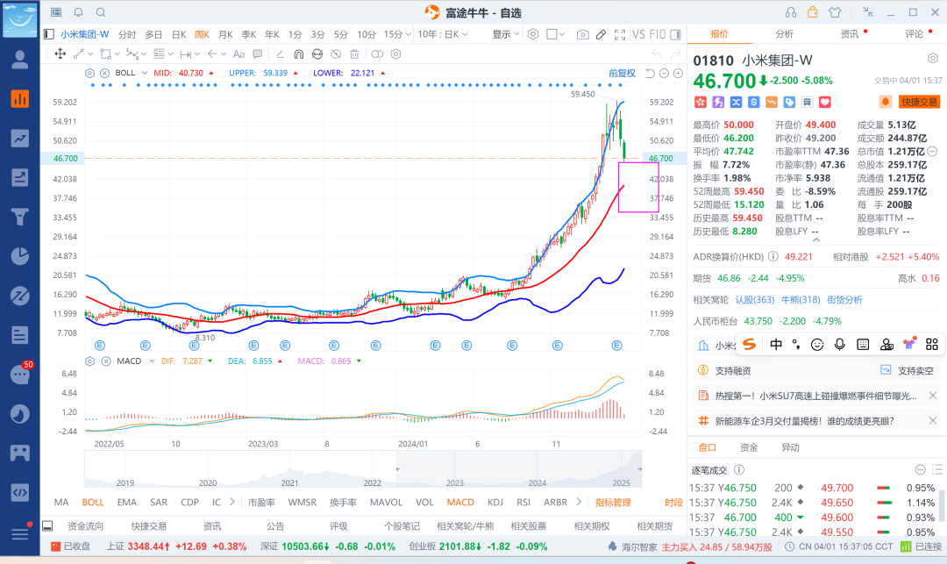
Task: Toggle the forward-adjusted price (前复权) option
Action: coord(622,73)
